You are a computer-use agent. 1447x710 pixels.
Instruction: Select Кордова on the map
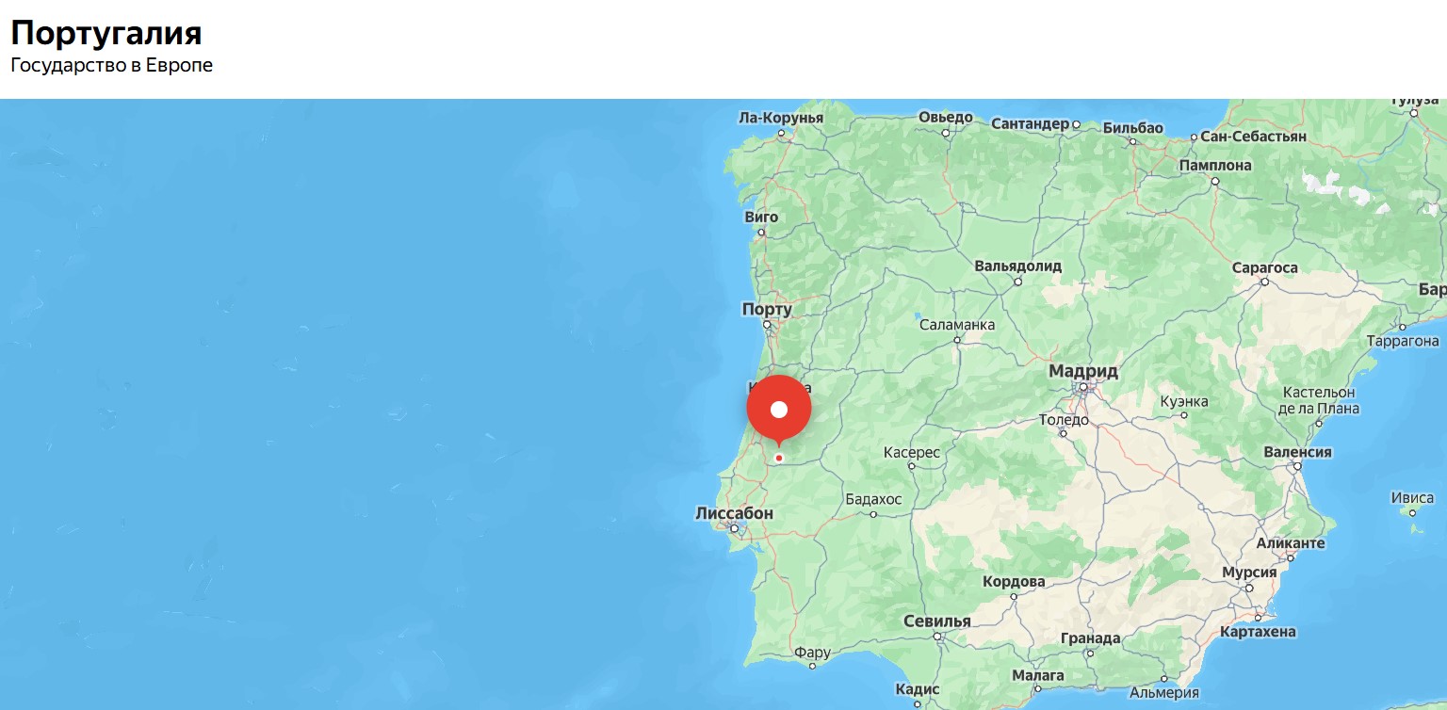point(1014,582)
